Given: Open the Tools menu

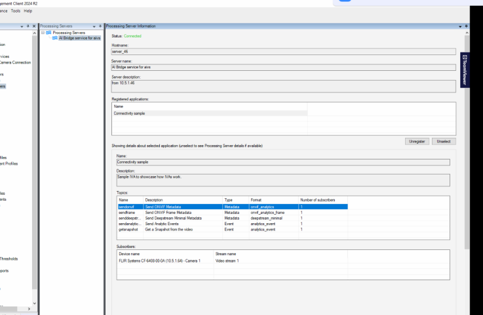Looking at the screenshot, I should coord(14,11).
